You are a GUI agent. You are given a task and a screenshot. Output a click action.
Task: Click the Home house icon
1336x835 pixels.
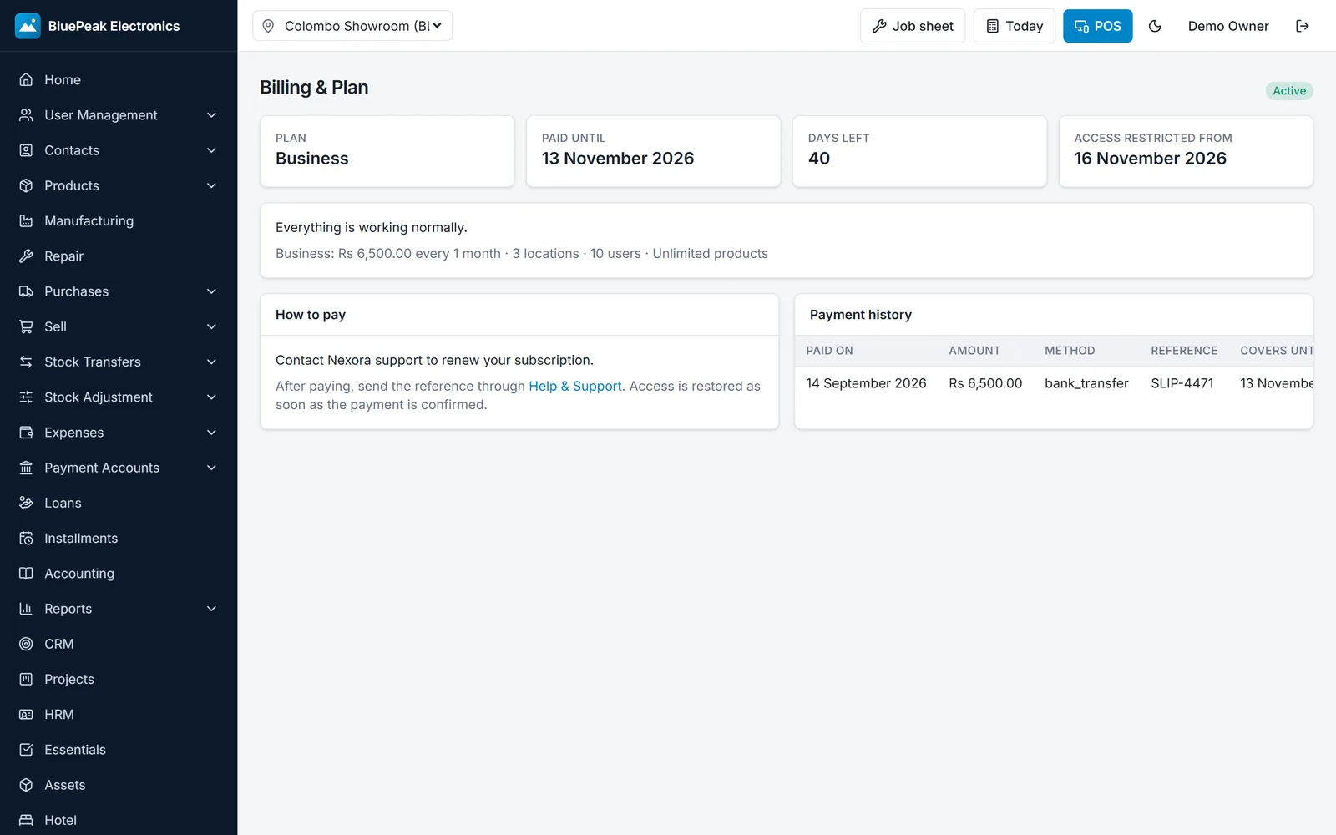coord(26,79)
